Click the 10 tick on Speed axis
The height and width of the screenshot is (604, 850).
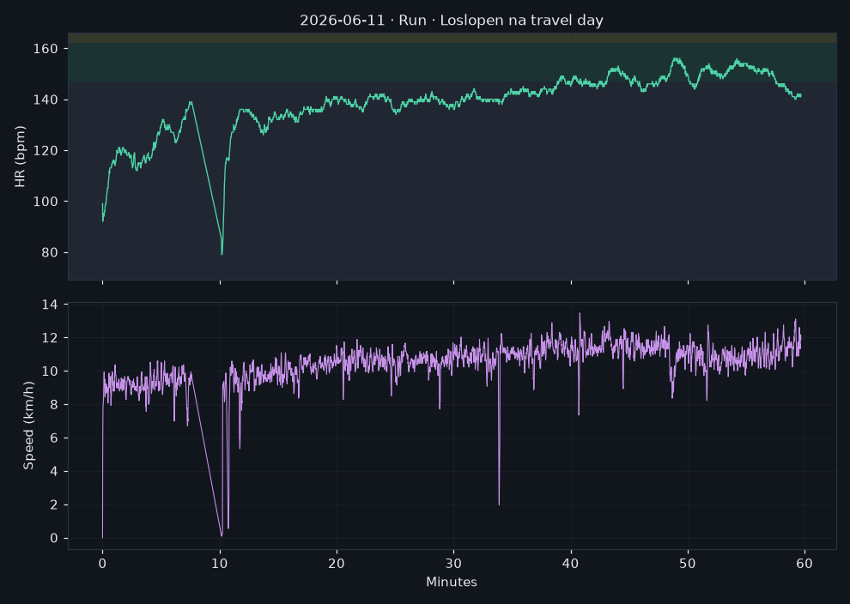(50, 371)
